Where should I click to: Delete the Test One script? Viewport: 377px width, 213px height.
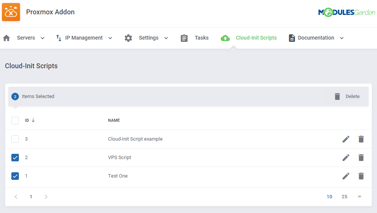[x=361, y=176]
